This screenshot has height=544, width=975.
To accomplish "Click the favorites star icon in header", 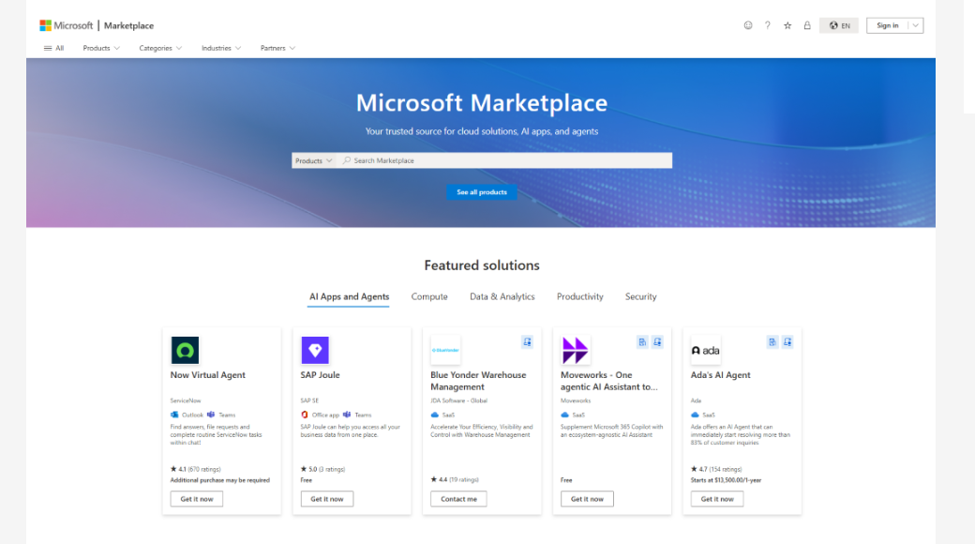I will (x=787, y=25).
